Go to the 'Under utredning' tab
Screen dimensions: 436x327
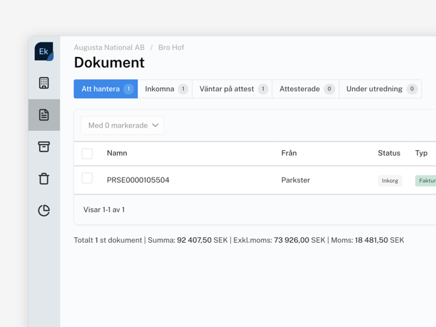380,89
